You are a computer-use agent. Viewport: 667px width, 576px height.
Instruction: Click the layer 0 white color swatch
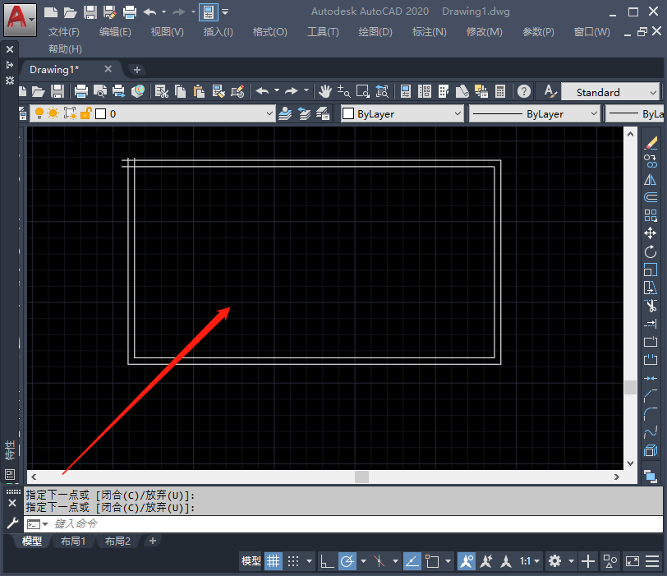100,113
